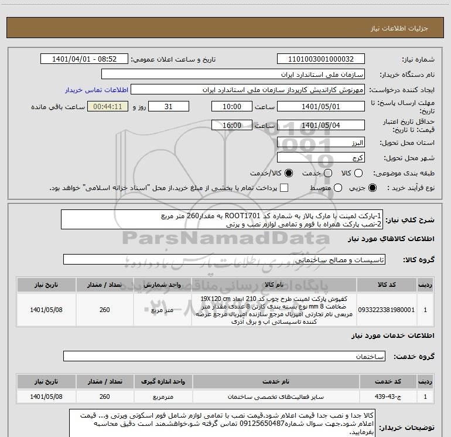Click the remaining days field 31

tap(169, 107)
